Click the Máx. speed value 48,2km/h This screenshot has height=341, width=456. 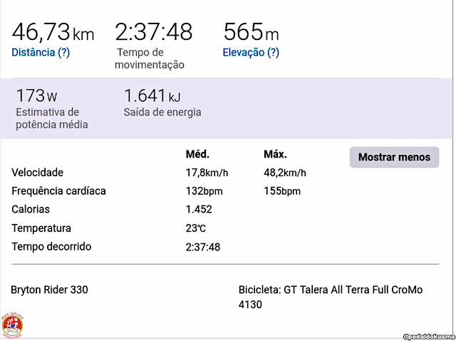(x=284, y=173)
